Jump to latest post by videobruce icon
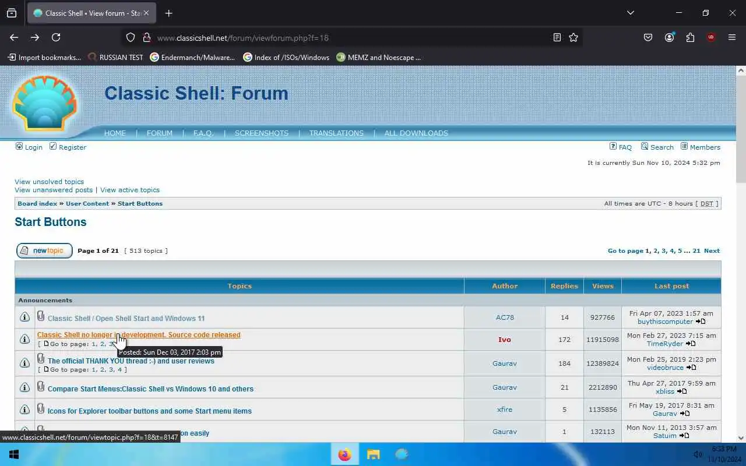746x466 pixels. (691, 368)
